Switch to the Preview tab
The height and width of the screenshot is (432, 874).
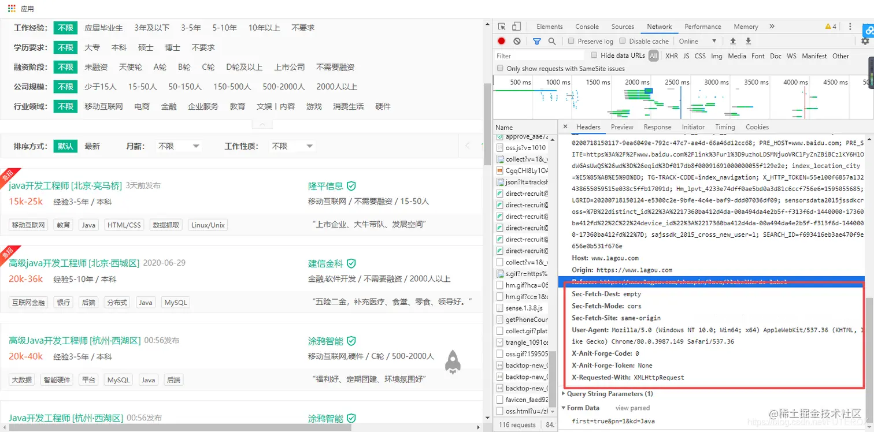tap(622, 126)
